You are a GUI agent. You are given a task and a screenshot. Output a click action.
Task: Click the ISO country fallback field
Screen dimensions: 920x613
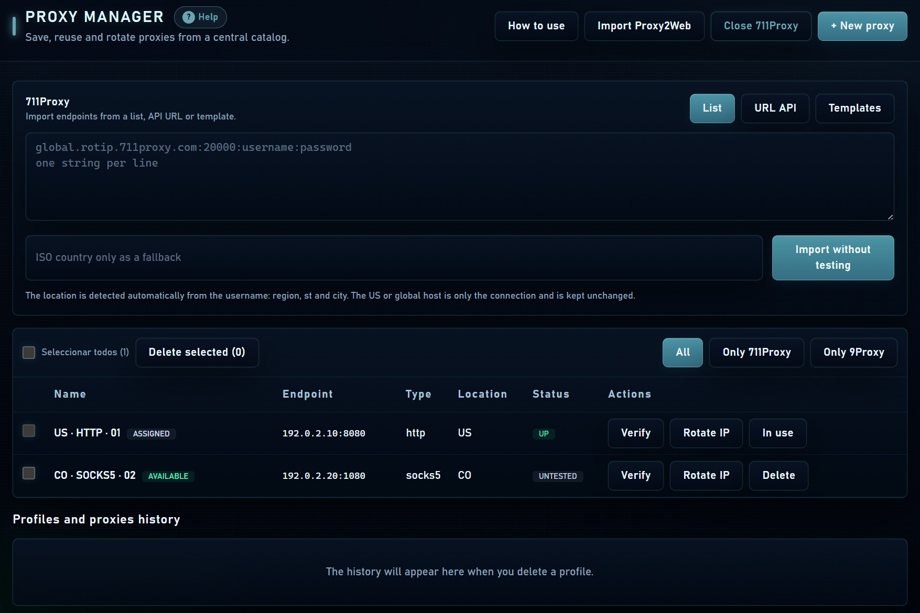click(394, 258)
